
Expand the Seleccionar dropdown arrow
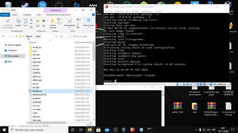coord(89,28)
